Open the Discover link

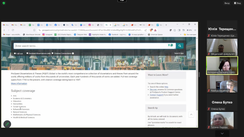[x=153, y=89]
